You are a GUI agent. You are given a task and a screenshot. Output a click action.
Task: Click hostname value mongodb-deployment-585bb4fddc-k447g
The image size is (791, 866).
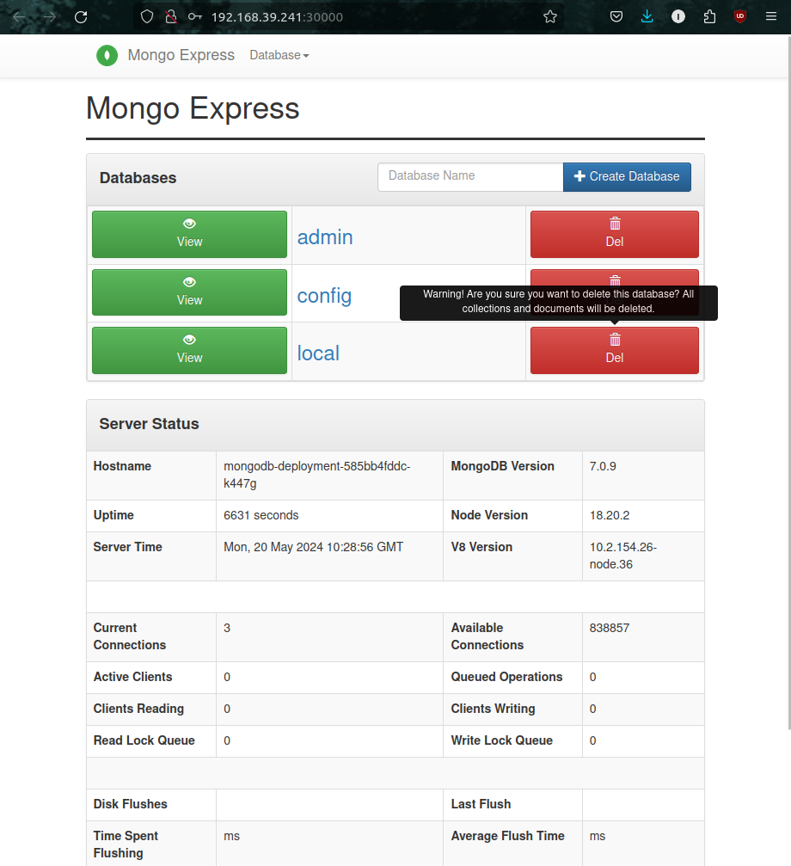(317, 475)
